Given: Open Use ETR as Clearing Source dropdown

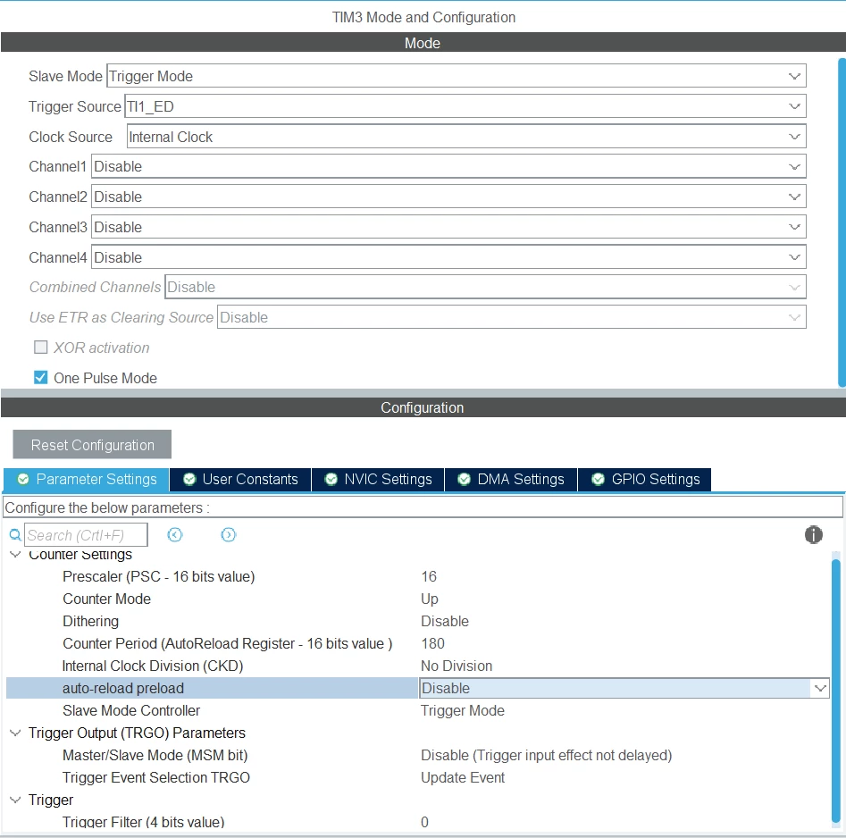Looking at the screenshot, I should point(512,317).
